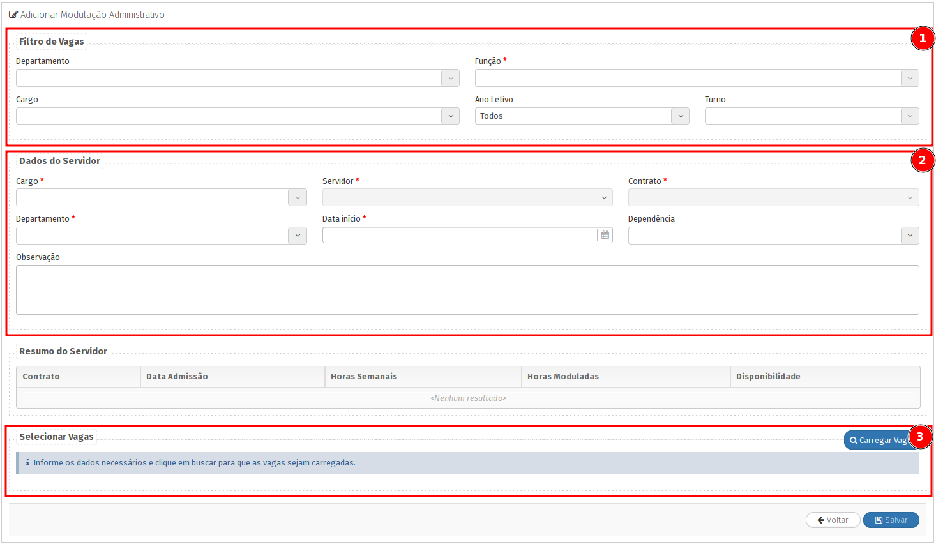
Task: Open the Servidor dropdown
Action: click(467, 198)
